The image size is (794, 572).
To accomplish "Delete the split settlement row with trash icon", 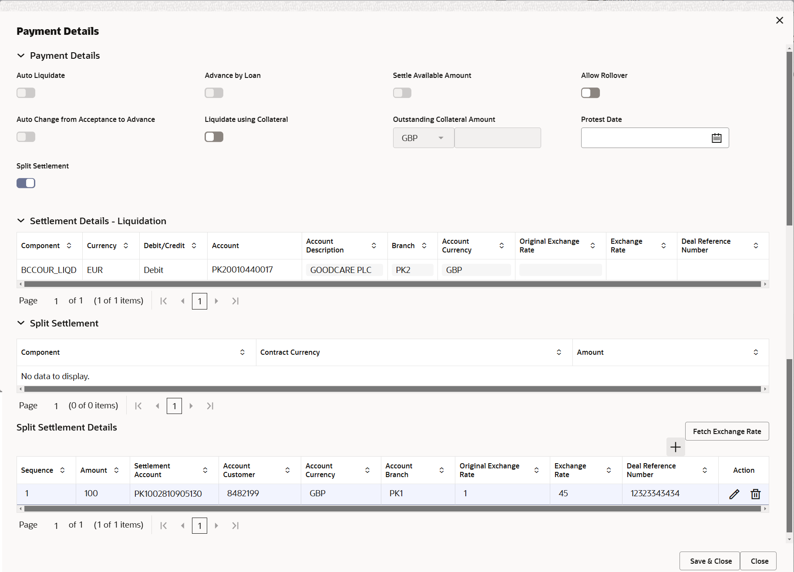I will pos(755,494).
